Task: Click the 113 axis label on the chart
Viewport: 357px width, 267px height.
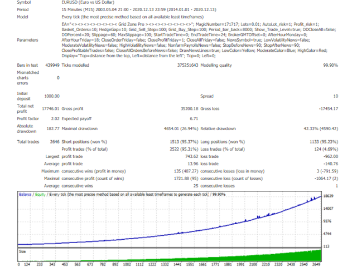Action: pos(326,246)
